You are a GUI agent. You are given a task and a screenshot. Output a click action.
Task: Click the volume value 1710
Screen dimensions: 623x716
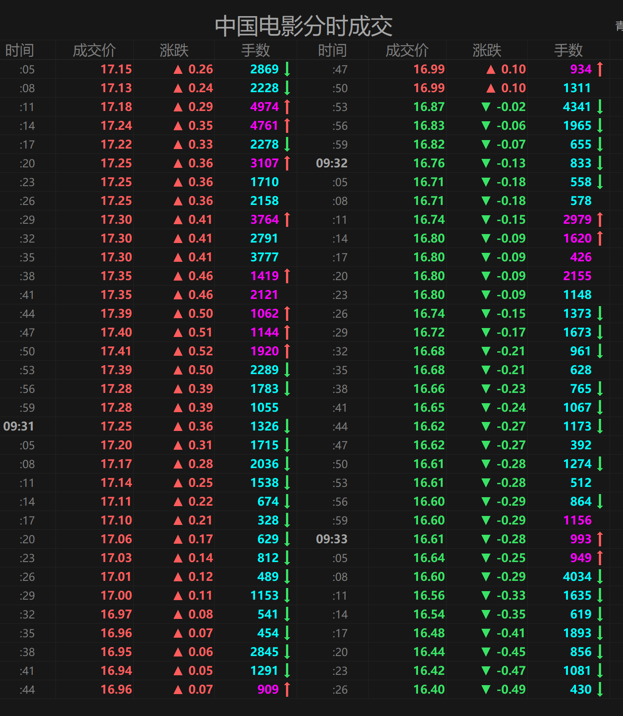[x=265, y=182]
